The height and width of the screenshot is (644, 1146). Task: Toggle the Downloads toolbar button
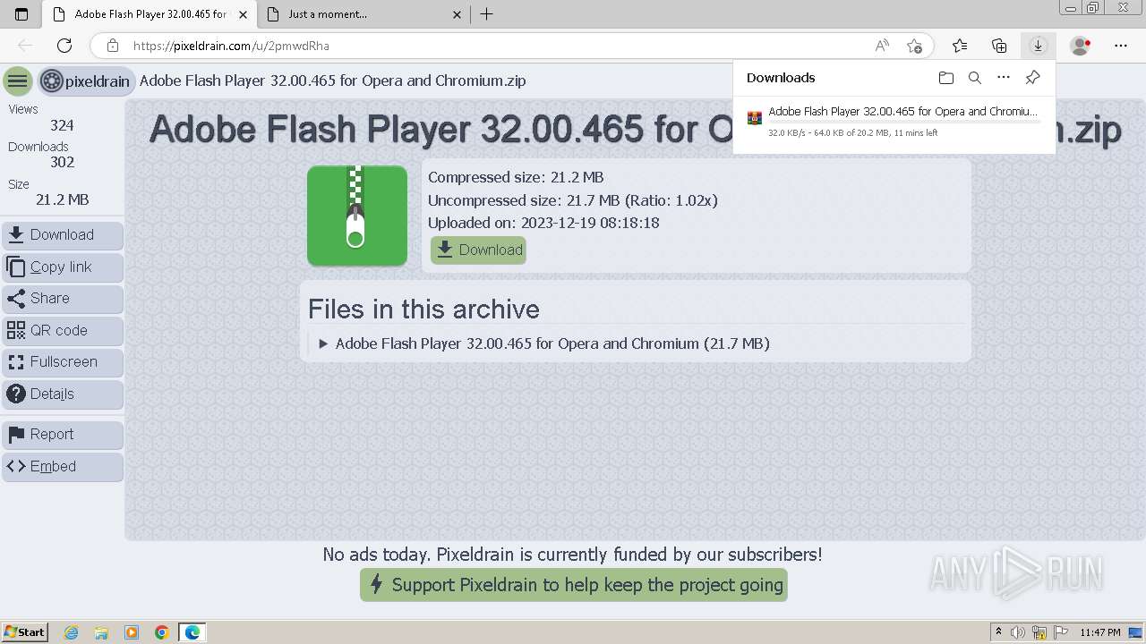click(x=1038, y=46)
